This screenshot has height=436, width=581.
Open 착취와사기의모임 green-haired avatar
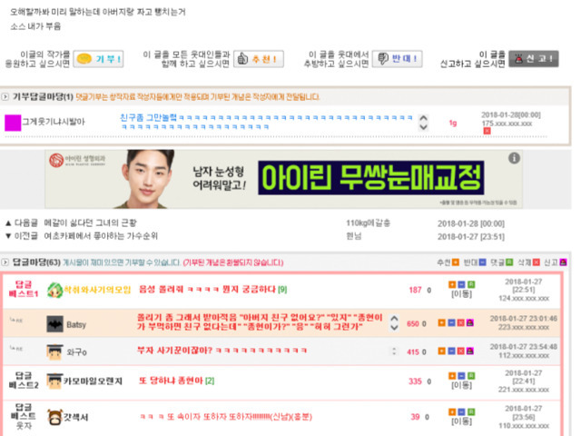54,290
